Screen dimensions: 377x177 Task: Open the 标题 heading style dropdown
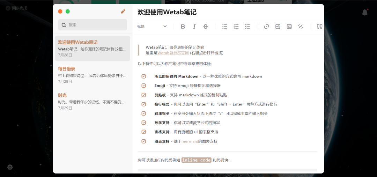(152, 27)
